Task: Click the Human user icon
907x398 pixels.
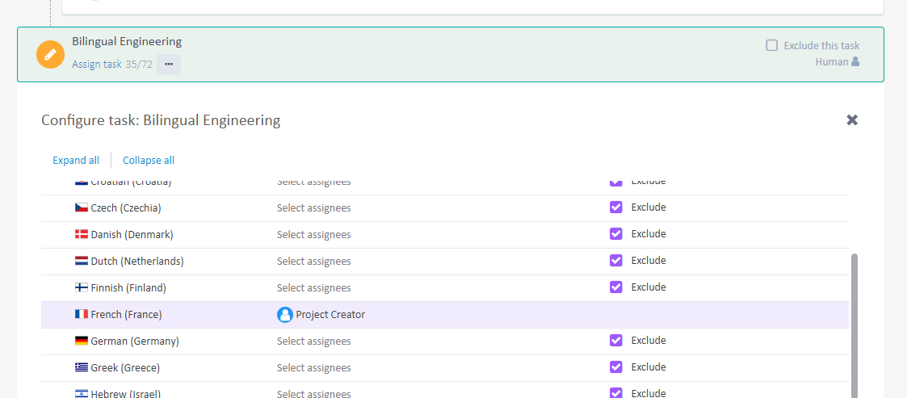Action: coord(855,61)
